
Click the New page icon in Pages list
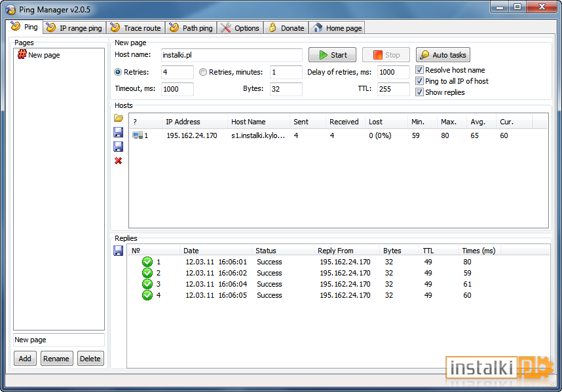pos(22,54)
